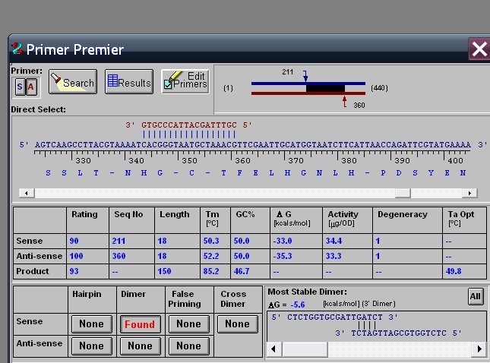Click Anti-sense Activity value 33.3
490x363 pixels.
[x=334, y=256]
